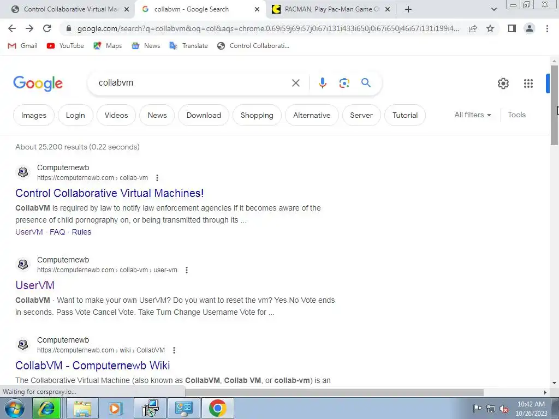Filter results by Videos

pos(116,115)
